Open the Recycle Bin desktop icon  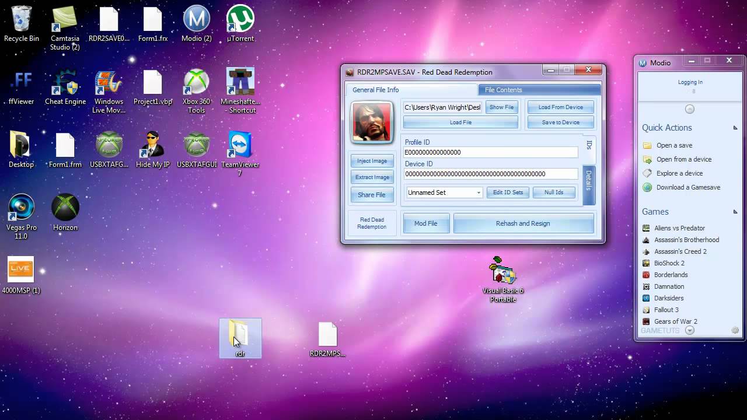coord(22,24)
